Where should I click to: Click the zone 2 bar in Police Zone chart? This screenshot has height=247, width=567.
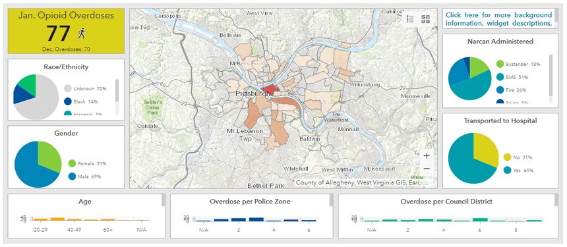coord(238,219)
